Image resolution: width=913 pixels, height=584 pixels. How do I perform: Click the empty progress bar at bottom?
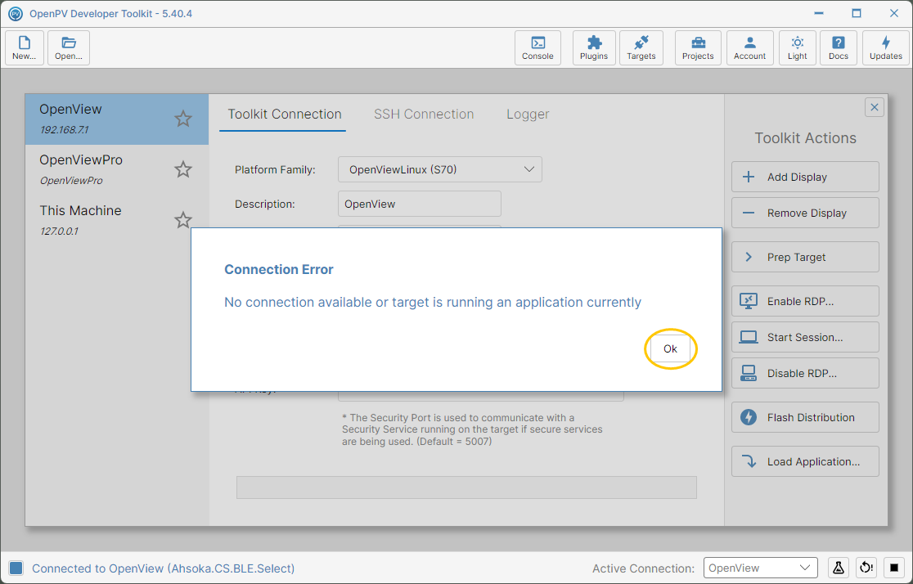tap(466, 487)
